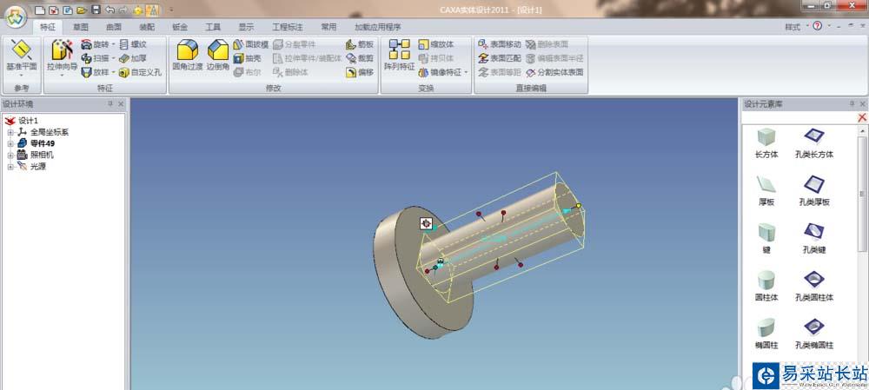This screenshot has width=869, height=390.
Task: Choose the 镜像特征 mirror feature tool
Action: [x=440, y=72]
